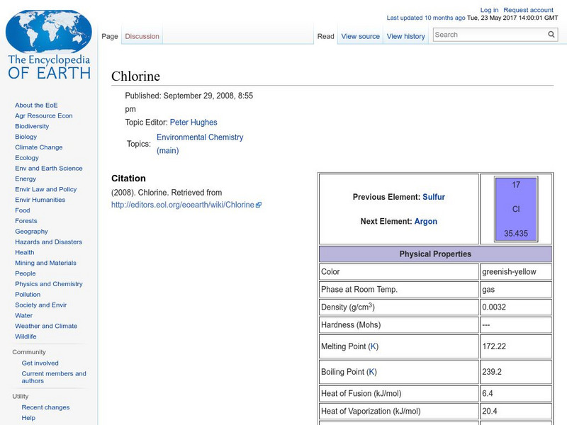Open topic editor Peter Hughes link
This screenshot has width=567, height=425.
[x=193, y=123]
